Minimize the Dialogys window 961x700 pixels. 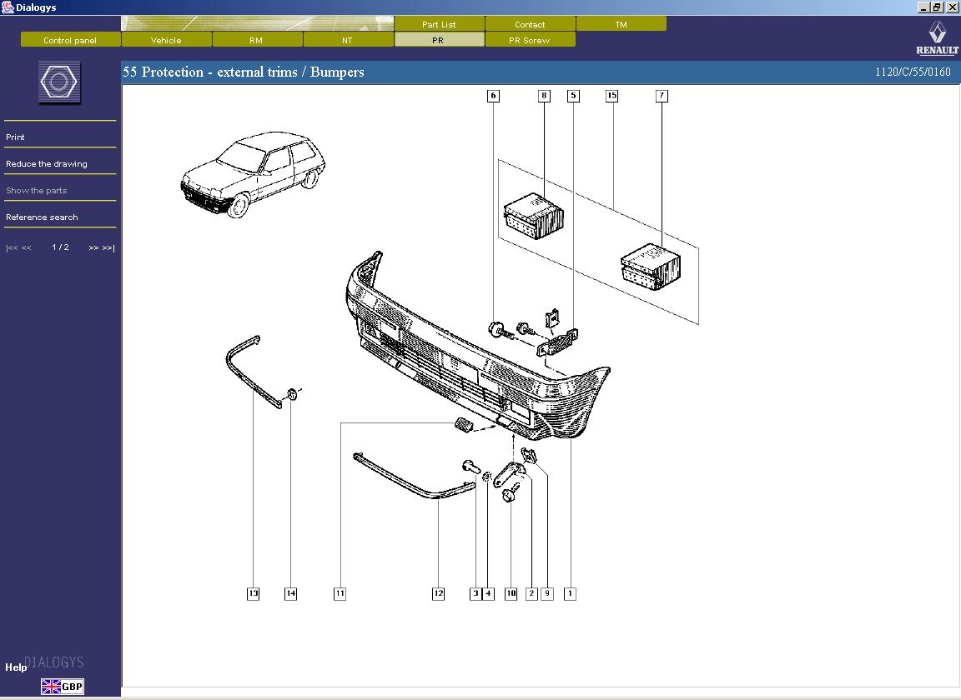click(923, 7)
